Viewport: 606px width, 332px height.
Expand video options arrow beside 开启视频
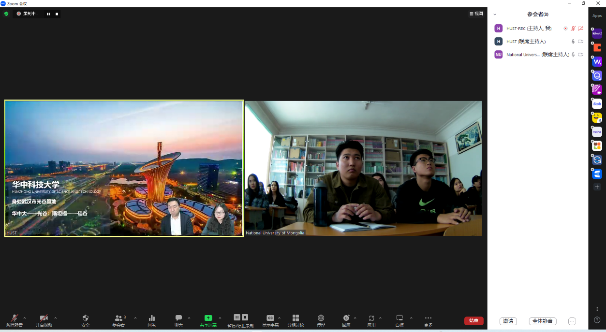[56, 318]
